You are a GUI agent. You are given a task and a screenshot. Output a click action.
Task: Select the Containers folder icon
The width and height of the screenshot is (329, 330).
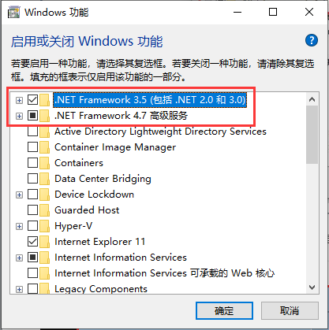coord(44,163)
